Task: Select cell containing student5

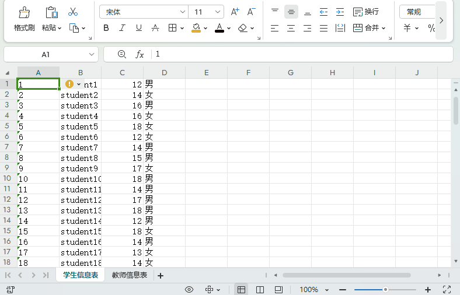Action: (80, 127)
